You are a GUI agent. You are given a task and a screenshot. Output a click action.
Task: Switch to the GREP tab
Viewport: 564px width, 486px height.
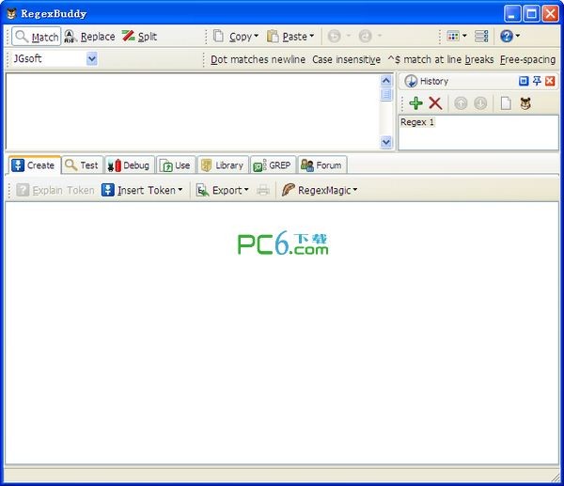point(273,165)
